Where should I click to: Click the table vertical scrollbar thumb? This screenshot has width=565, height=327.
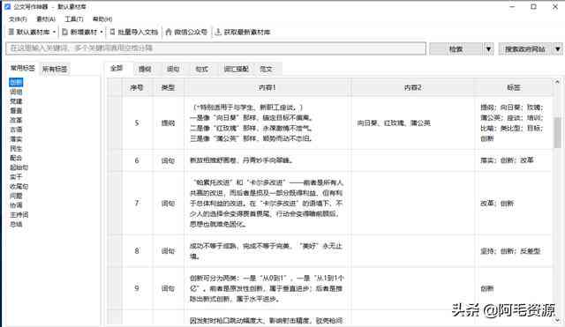click(x=557, y=132)
